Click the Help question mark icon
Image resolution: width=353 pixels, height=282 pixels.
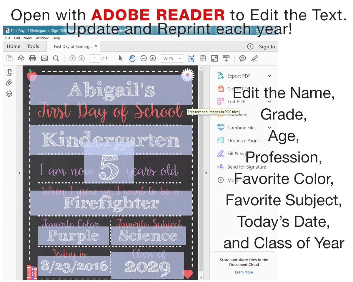[x=250, y=46]
